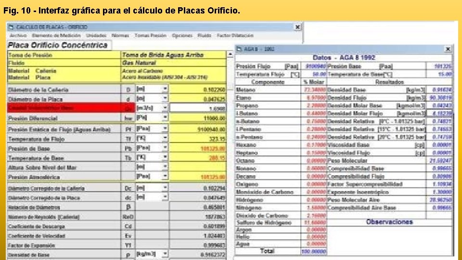Open unit dropdown for Temperatura de Flujo
This screenshot has height=260, width=462.
pyautogui.click(x=165, y=138)
